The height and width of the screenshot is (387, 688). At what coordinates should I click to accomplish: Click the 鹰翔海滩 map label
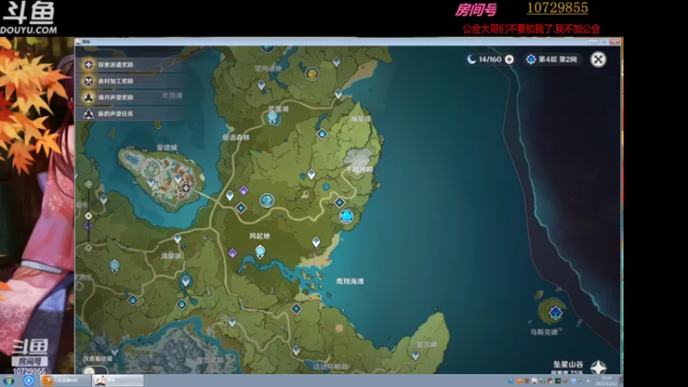pyautogui.click(x=350, y=281)
